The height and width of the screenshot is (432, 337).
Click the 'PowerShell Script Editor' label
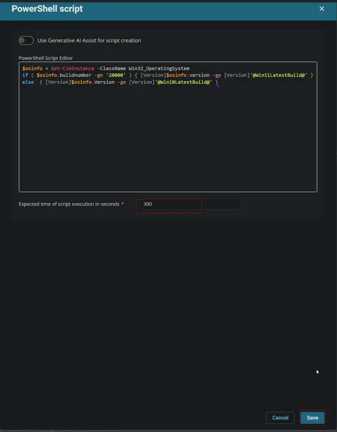46,58
